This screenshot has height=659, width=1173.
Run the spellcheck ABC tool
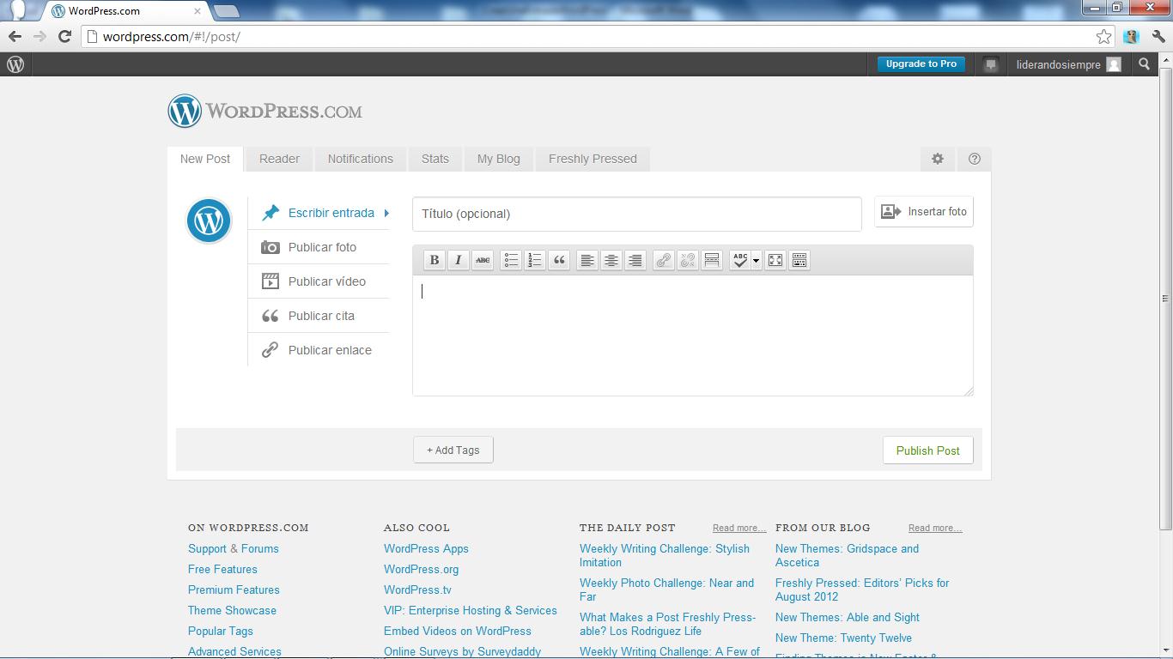pyautogui.click(x=740, y=260)
